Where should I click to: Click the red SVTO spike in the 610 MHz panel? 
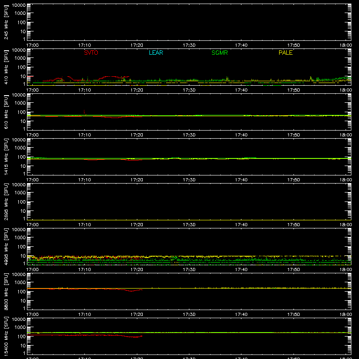coord(84,112)
